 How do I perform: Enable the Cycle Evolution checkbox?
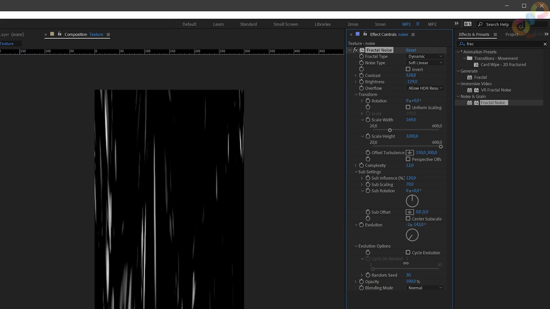click(408, 252)
